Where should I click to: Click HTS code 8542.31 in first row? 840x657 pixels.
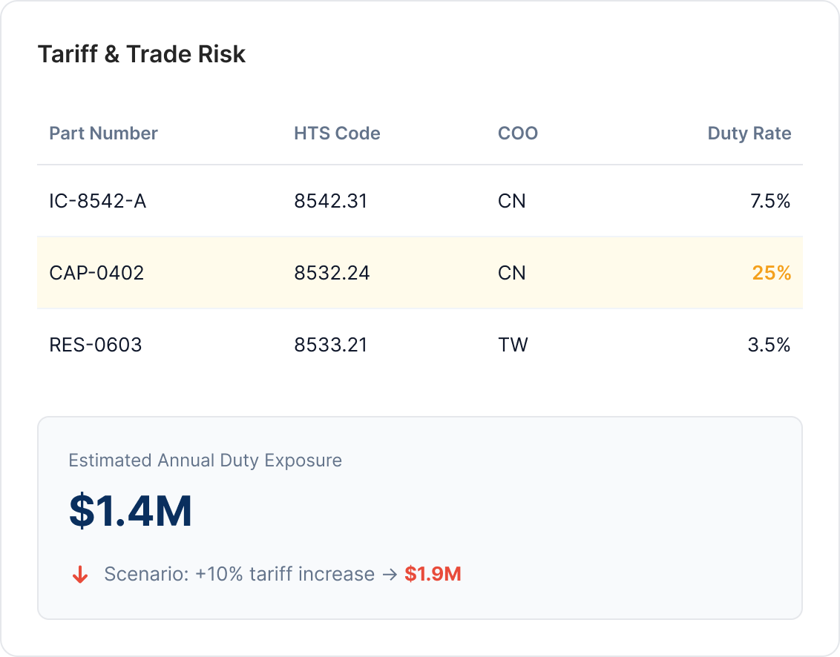point(330,201)
